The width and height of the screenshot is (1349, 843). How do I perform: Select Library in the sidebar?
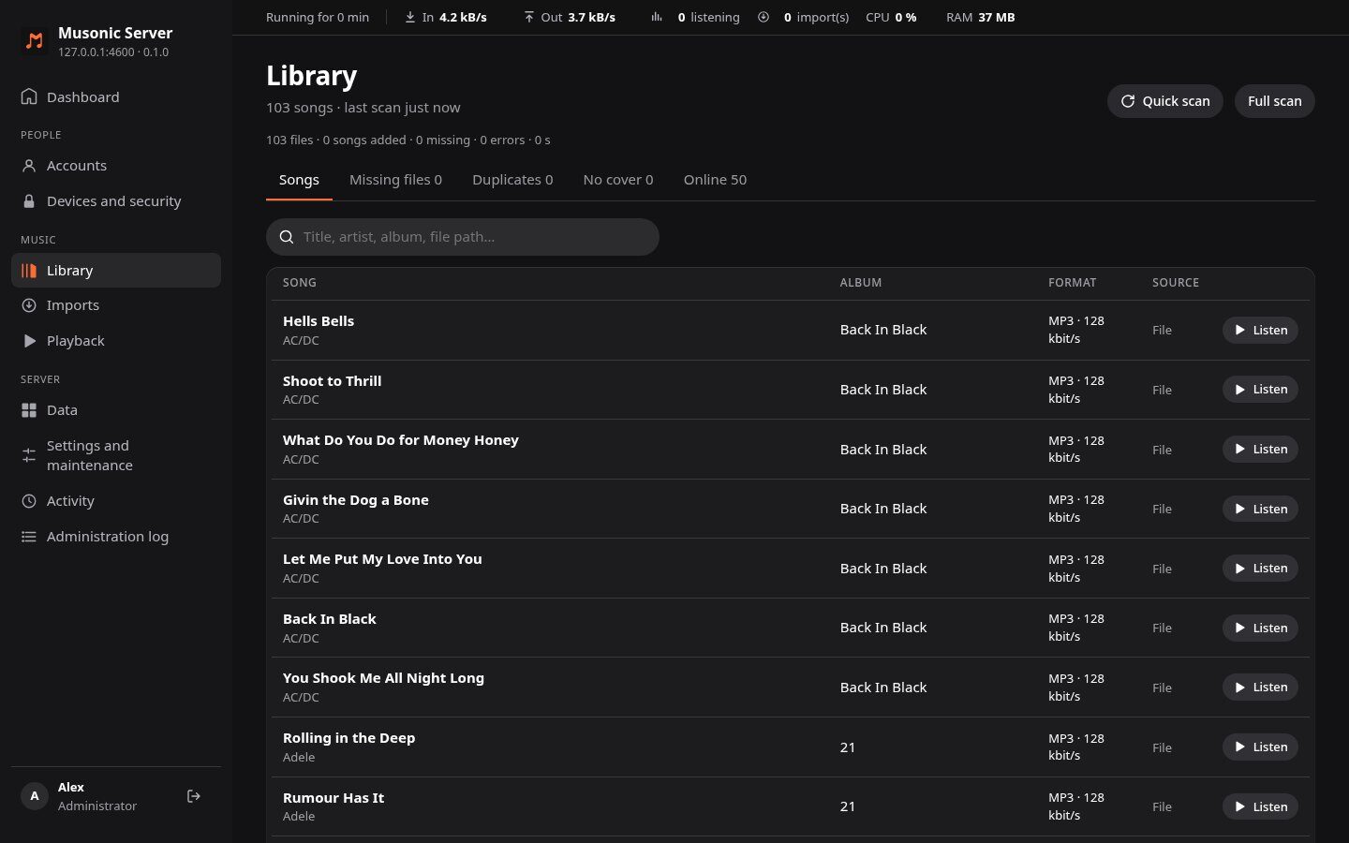pyautogui.click(x=116, y=271)
